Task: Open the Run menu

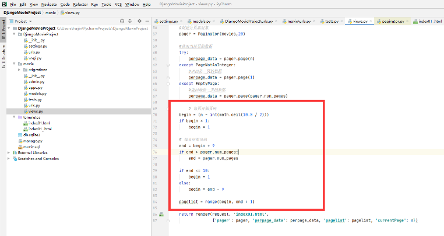Action: pyautogui.click(x=94, y=4)
